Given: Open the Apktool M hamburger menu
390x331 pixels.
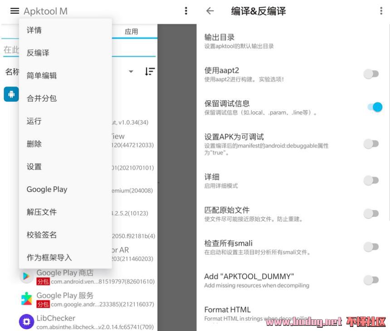Looking at the screenshot, I should (15, 11).
